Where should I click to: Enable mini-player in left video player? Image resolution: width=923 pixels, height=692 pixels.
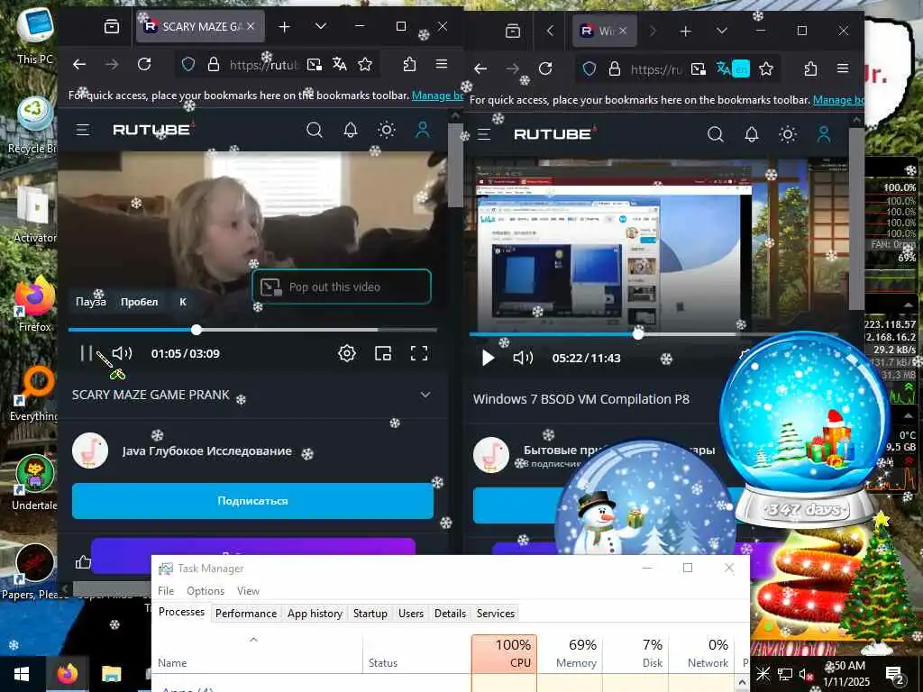click(x=383, y=353)
